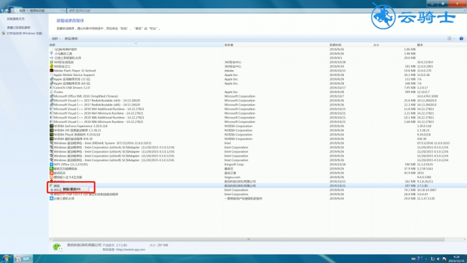Click the iTunes program icon
This screenshot has height=263, width=467.
click(x=51, y=92)
